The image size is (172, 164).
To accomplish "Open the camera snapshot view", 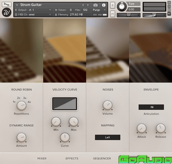I will [x=95, y=5].
